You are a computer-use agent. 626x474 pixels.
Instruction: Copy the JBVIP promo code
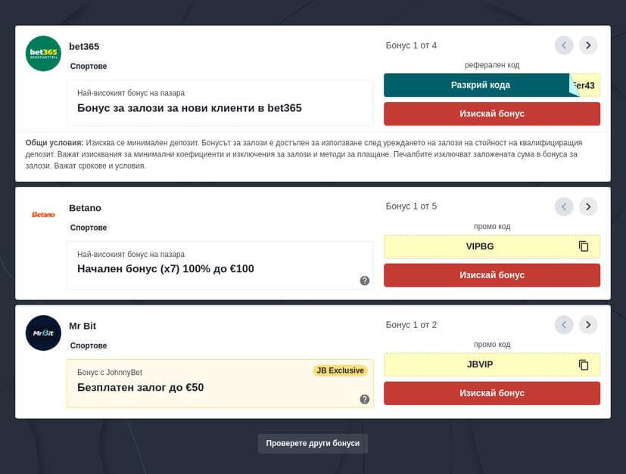(x=584, y=364)
